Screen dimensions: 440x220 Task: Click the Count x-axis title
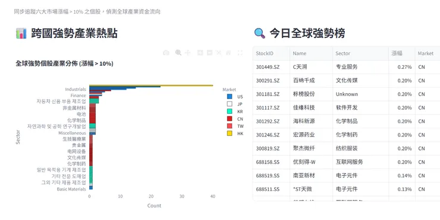pyautogui.click(x=155, y=206)
